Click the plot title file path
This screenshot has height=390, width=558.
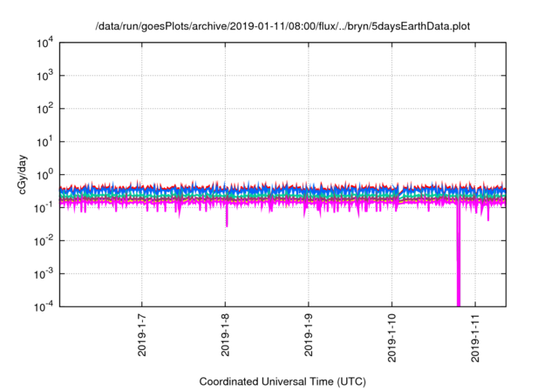coord(282,27)
